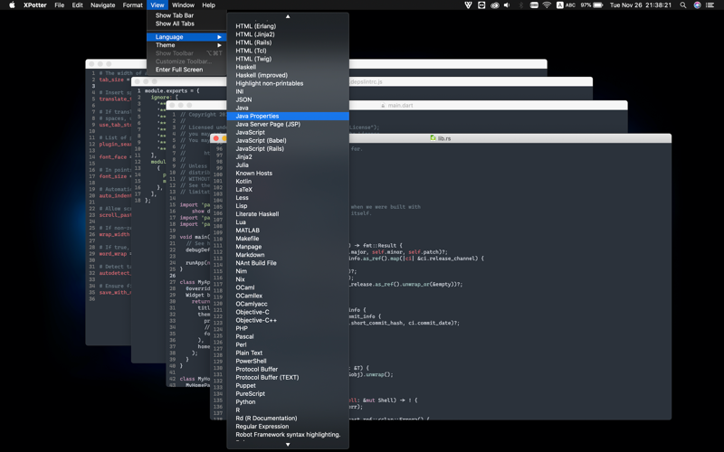Select Java Server Page (JSP)

(288, 124)
